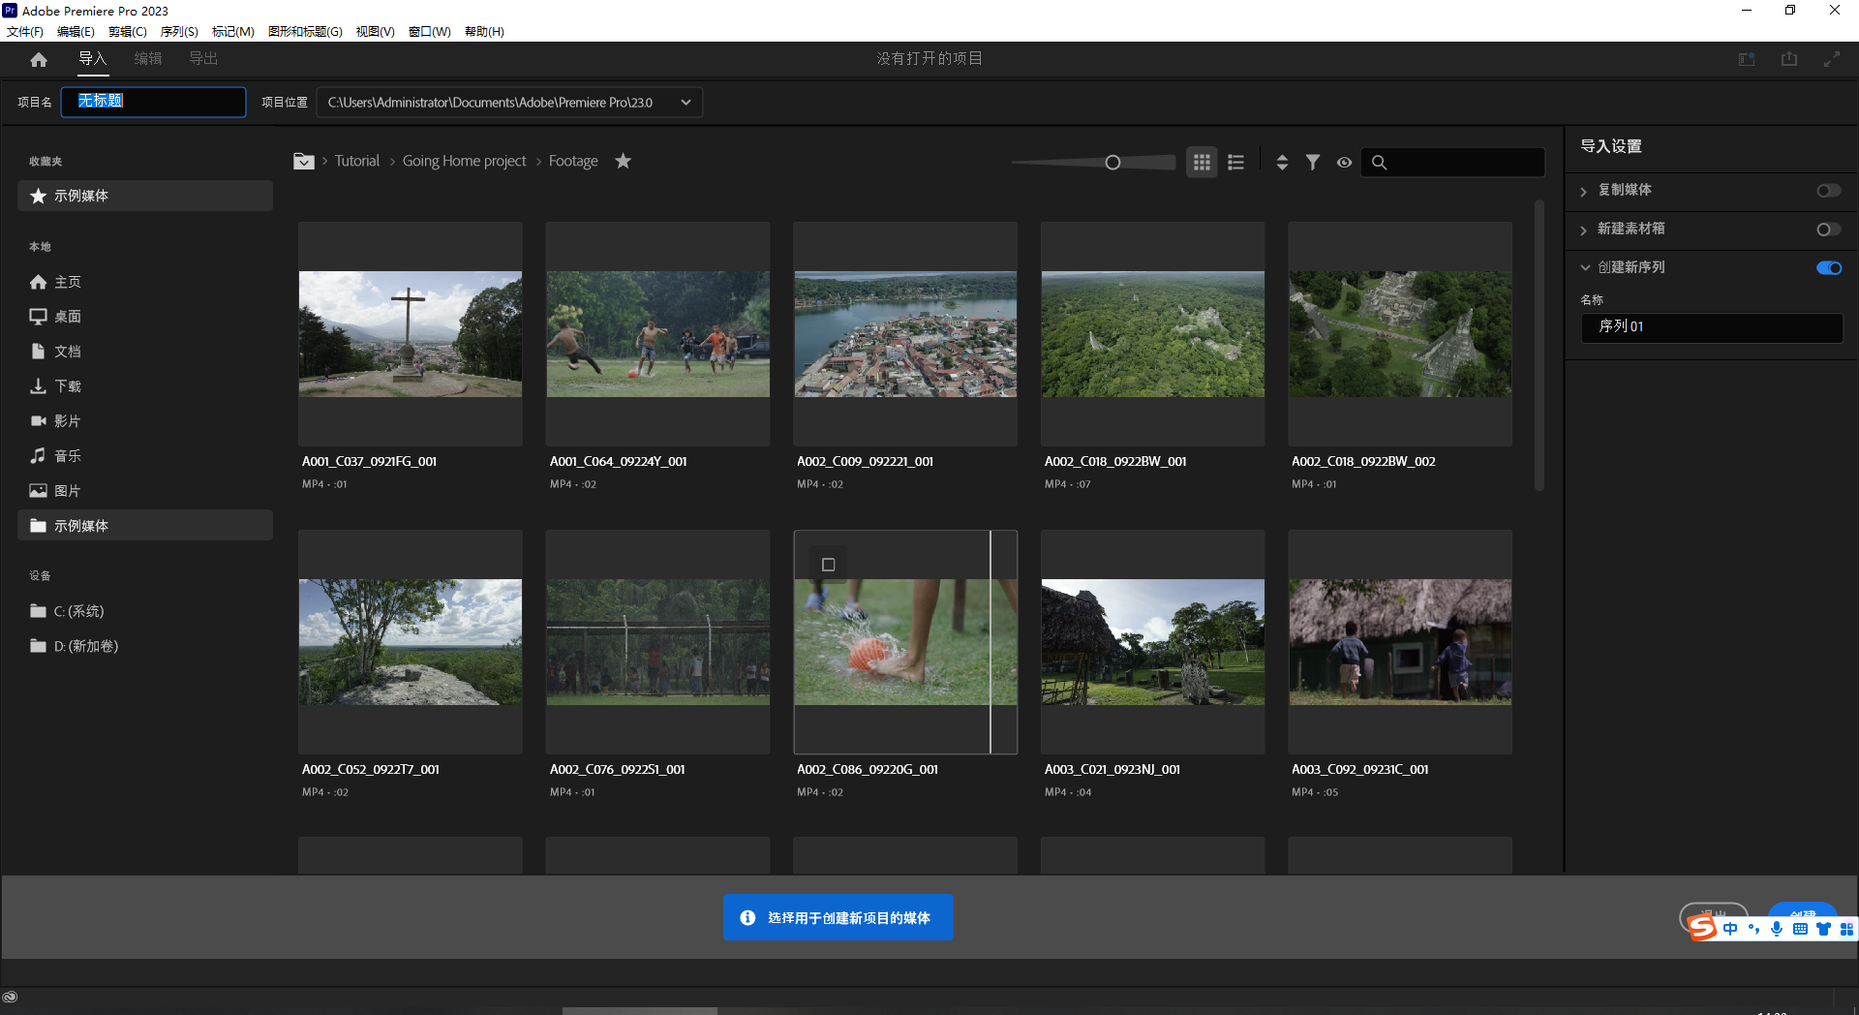1859x1015 pixels.
Task: Select clip thumbnail A002_C018_0922BW_002
Action: pyautogui.click(x=1400, y=334)
